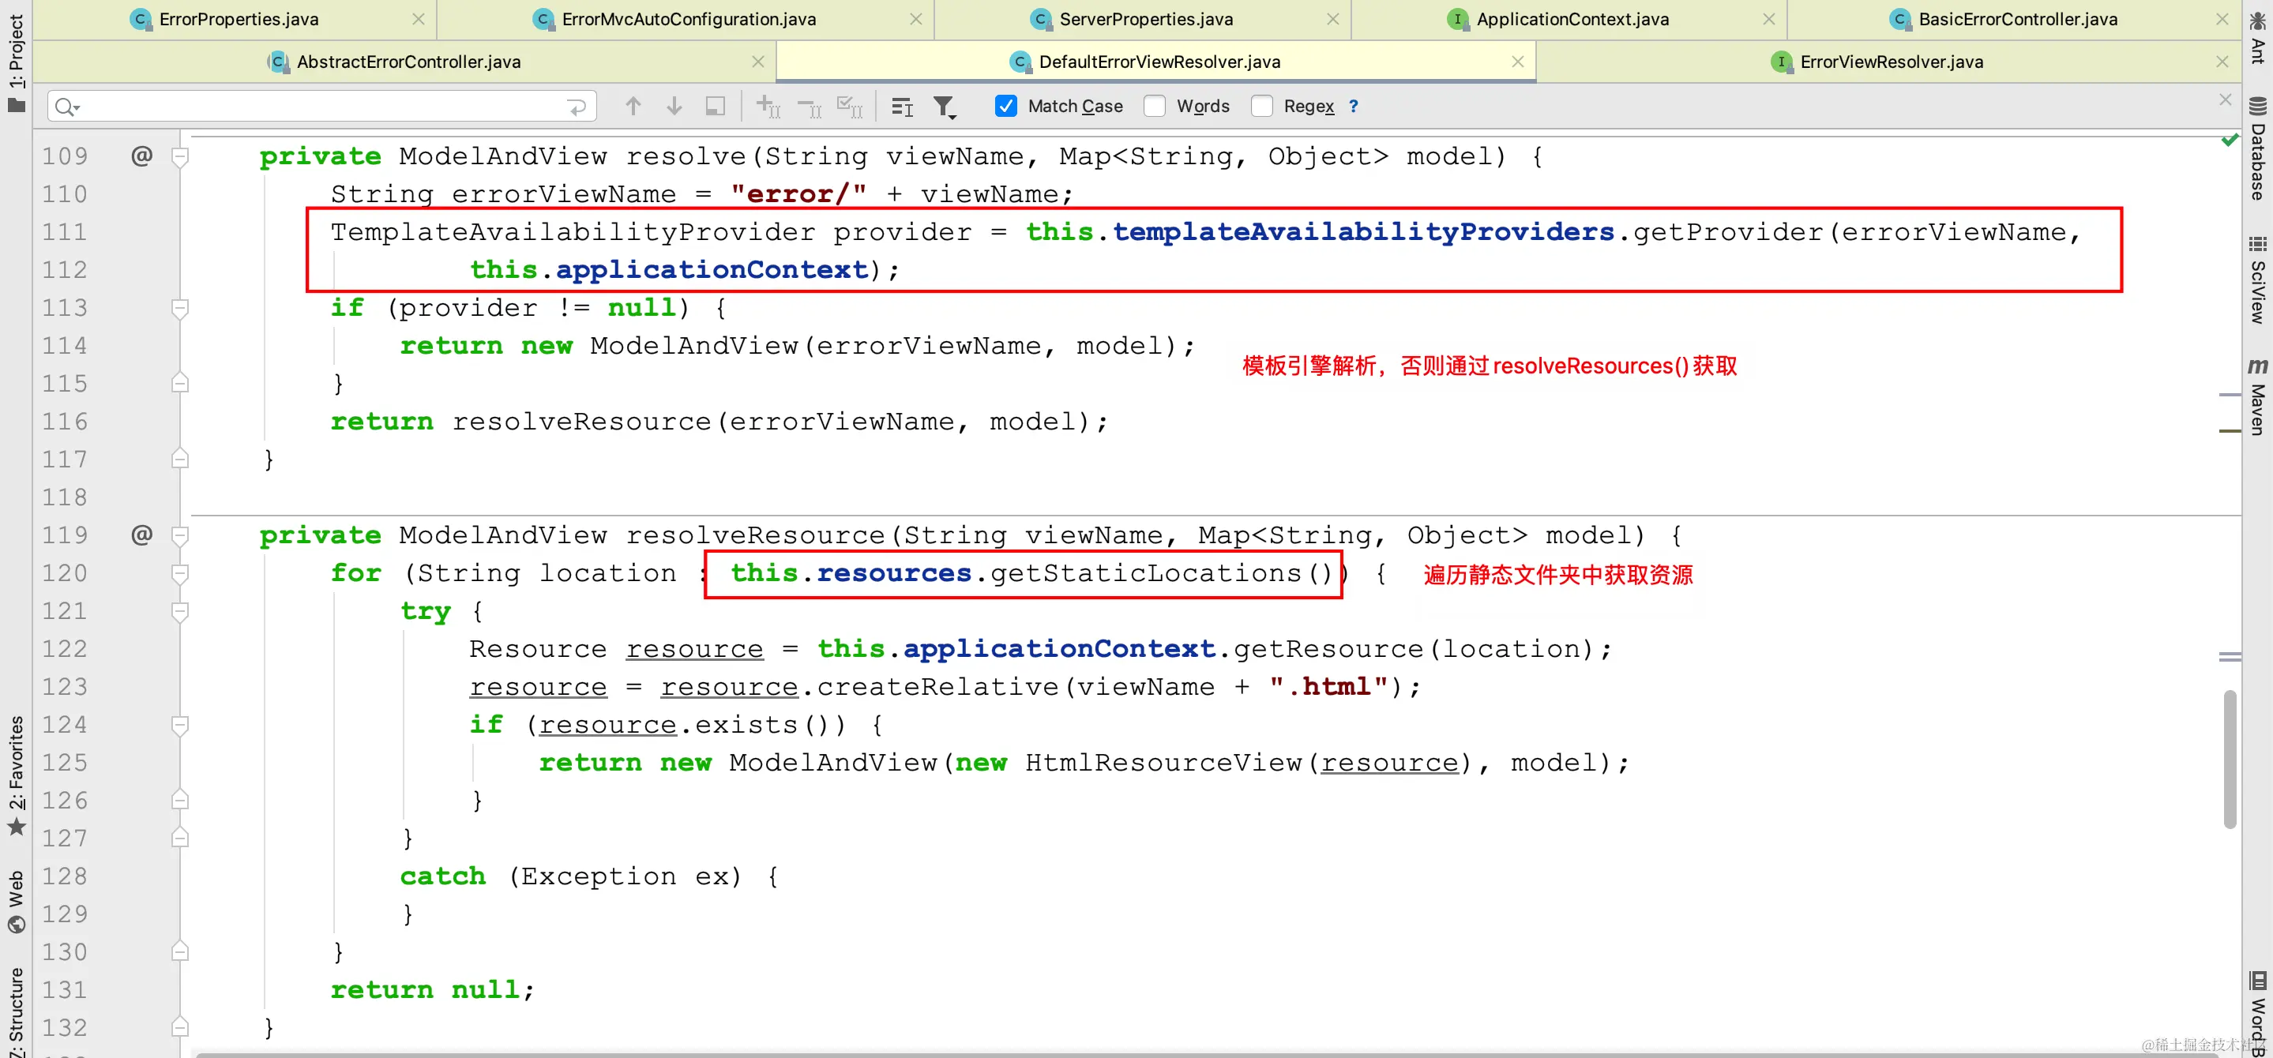Click line number 118 in the gutter
This screenshot has height=1058, width=2273.
coord(66,497)
